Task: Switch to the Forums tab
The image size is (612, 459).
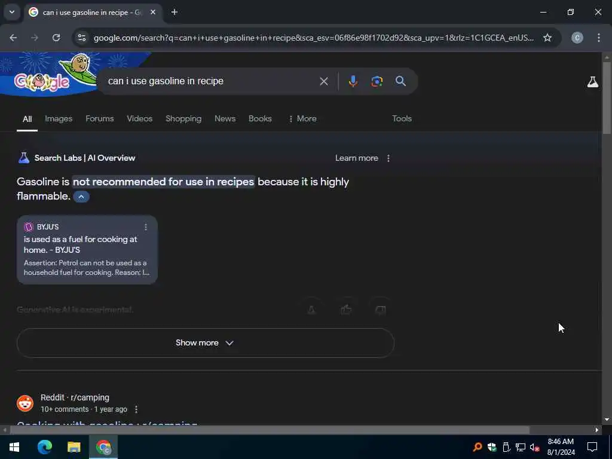Action: point(100,119)
